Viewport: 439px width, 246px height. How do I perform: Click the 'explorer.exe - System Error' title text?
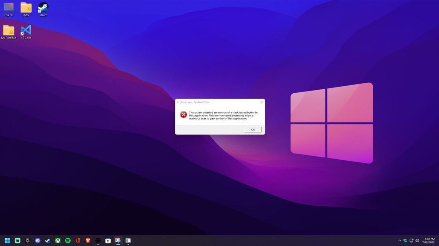pos(193,102)
